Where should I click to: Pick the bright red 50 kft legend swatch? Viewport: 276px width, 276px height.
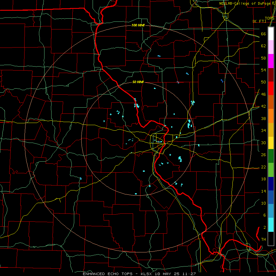(x=271, y=88)
